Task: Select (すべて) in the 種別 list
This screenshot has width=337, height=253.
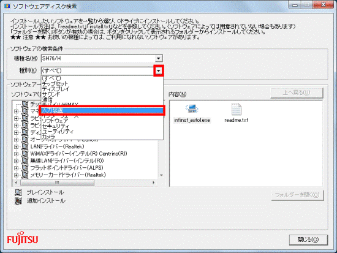Action: point(102,78)
